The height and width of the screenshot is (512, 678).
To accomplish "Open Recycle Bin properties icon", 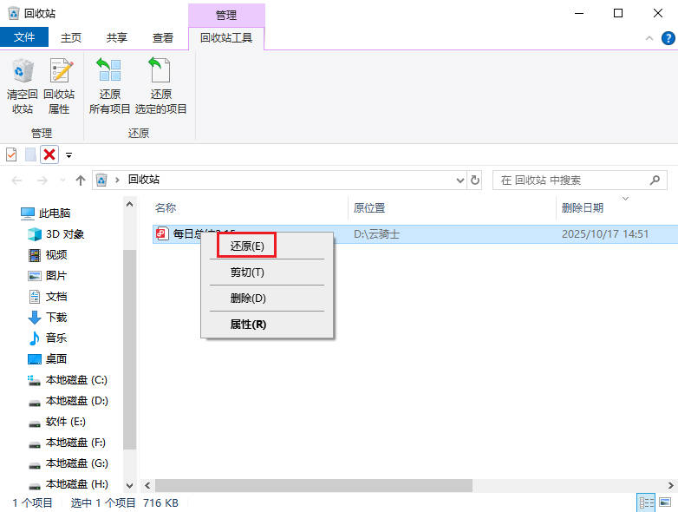I will point(59,71).
